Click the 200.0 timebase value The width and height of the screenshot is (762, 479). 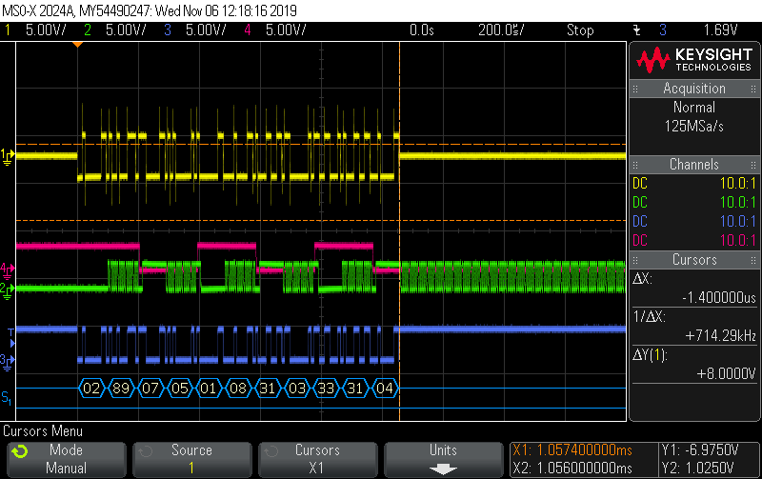coord(501,30)
